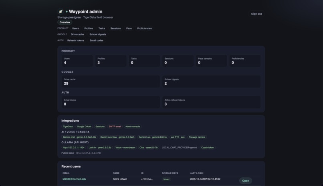Open the Users tab
The height and width of the screenshot is (186, 323).
(x=75, y=28)
